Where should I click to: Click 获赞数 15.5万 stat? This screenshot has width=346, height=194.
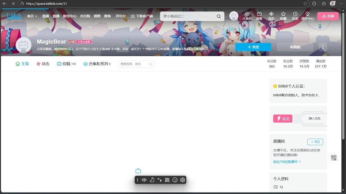(x=304, y=64)
